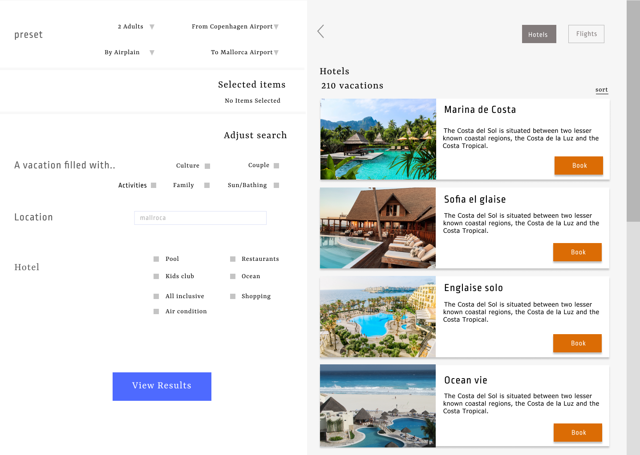Viewport: 640px width, 455px height.
Task: Select the Hotels tab
Action: (x=539, y=34)
